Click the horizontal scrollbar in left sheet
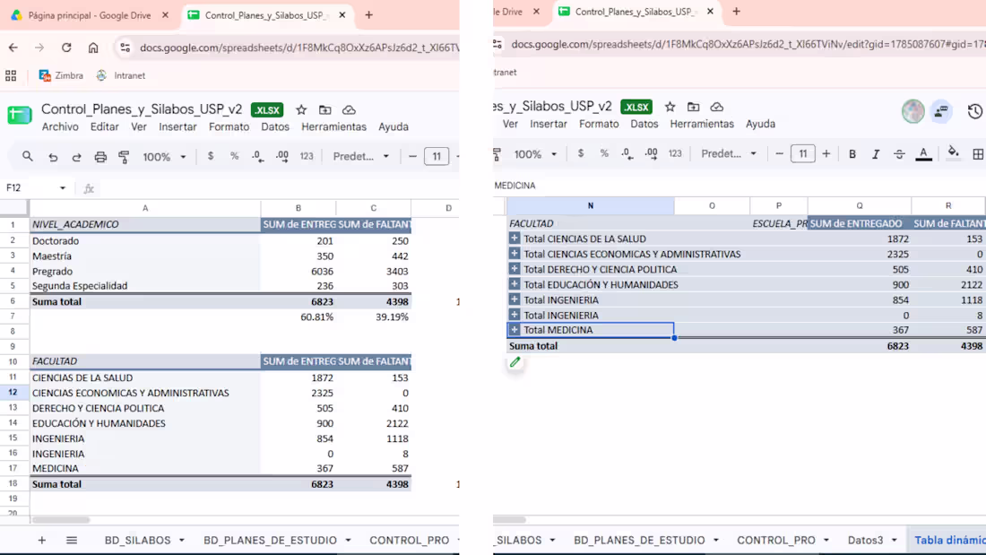Screen dimensions: 986x555 click(61, 520)
